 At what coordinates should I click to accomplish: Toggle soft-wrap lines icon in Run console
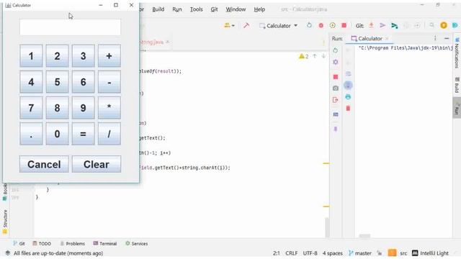(x=348, y=73)
